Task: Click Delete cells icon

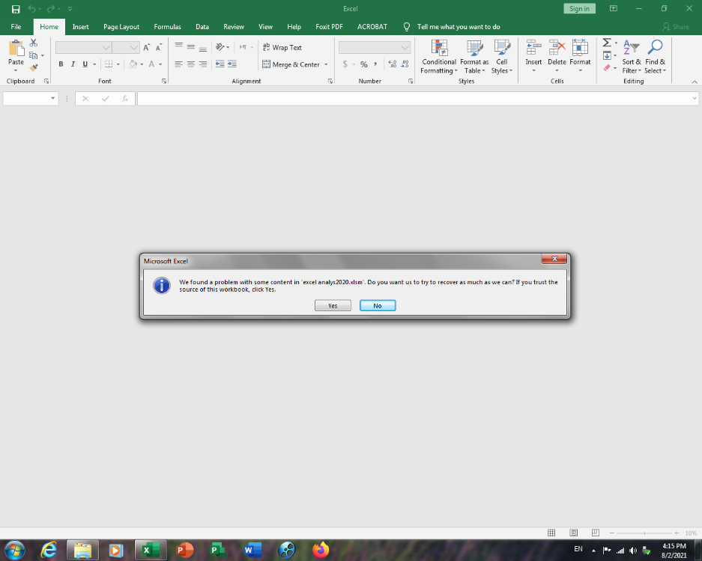Action: tap(557, 48)
